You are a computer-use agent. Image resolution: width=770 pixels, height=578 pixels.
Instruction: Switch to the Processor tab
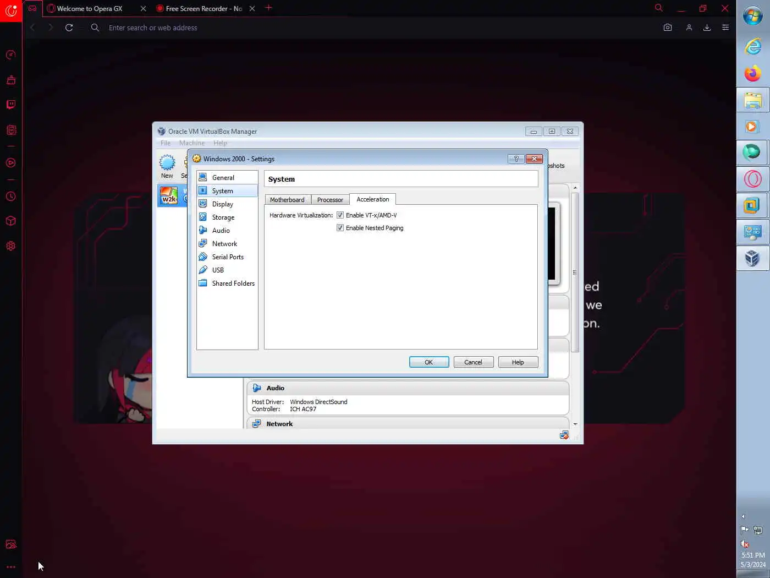pos(330,200)
